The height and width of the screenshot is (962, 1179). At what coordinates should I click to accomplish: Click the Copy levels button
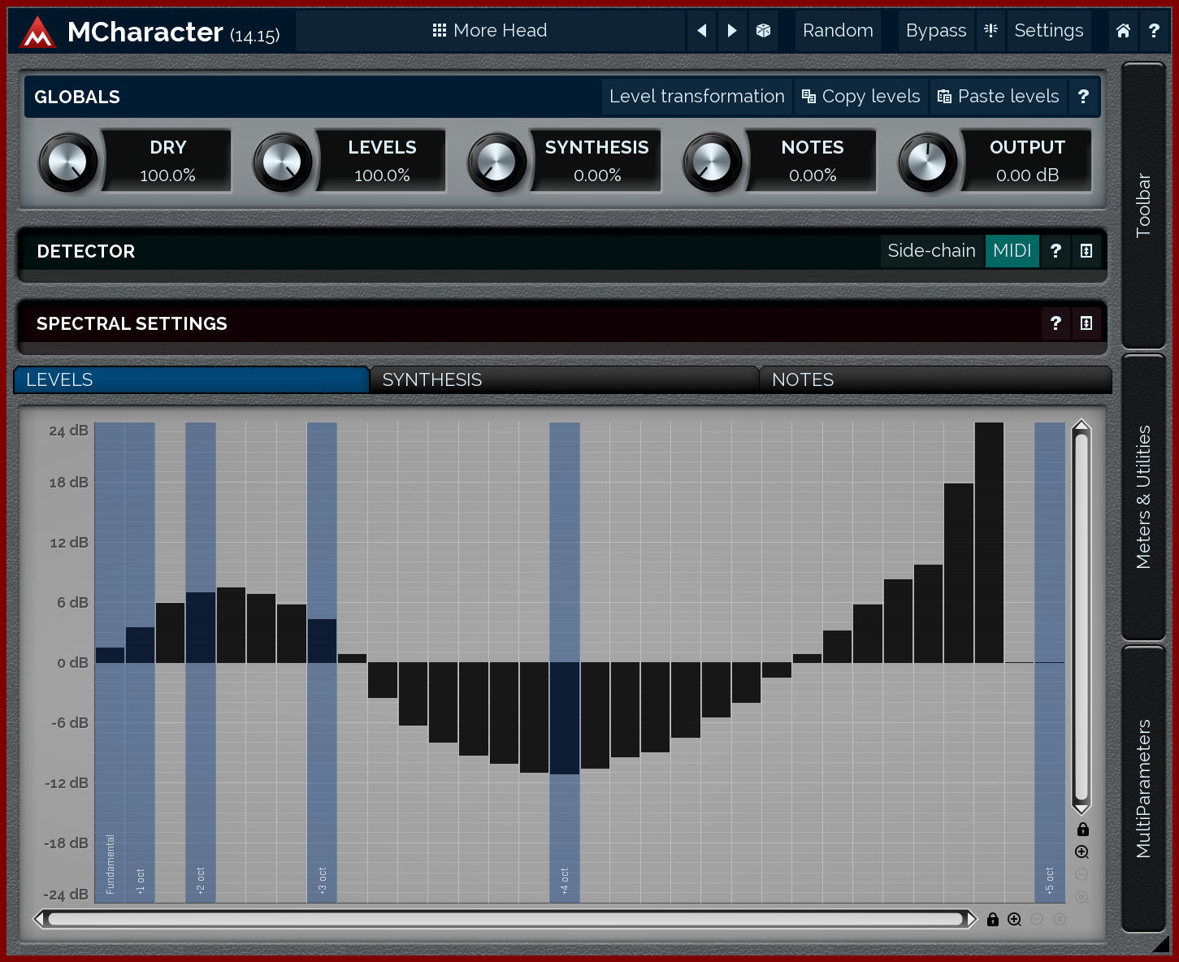[860, 97]
